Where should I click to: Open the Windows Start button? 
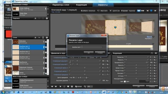(x=3, y=92)
